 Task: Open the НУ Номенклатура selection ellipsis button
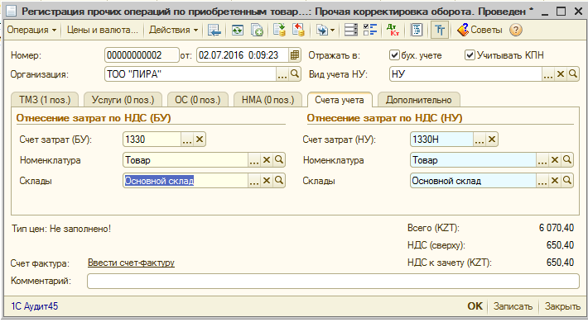tap(542, 160)
